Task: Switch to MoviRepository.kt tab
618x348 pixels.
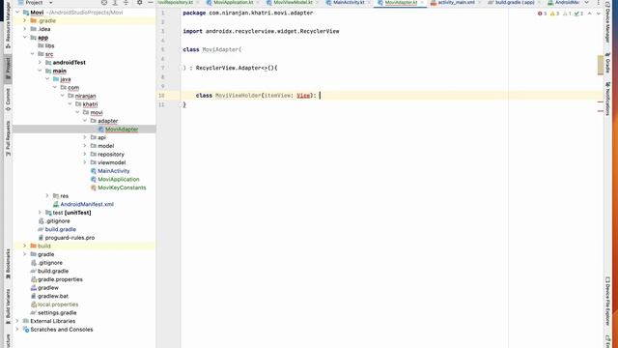Action: 176,2
